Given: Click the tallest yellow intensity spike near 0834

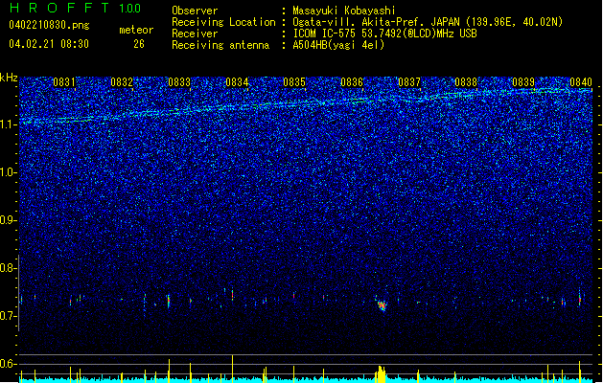Looking at the screenshot, I should point(232,368).
